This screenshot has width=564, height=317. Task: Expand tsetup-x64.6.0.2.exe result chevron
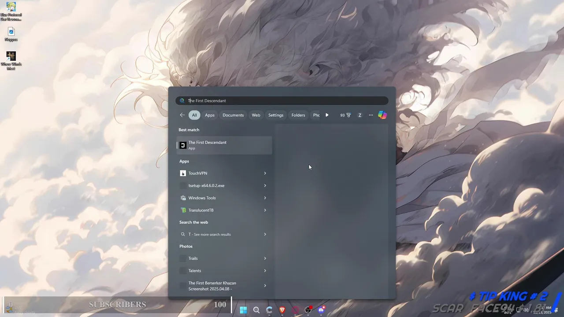click(x=265, y=186)
